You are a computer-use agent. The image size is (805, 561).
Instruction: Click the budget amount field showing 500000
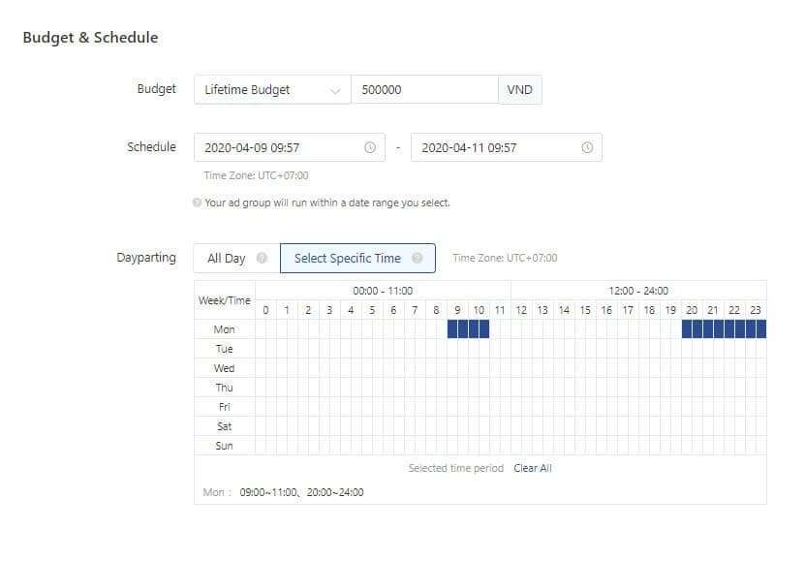pos(423,90)
